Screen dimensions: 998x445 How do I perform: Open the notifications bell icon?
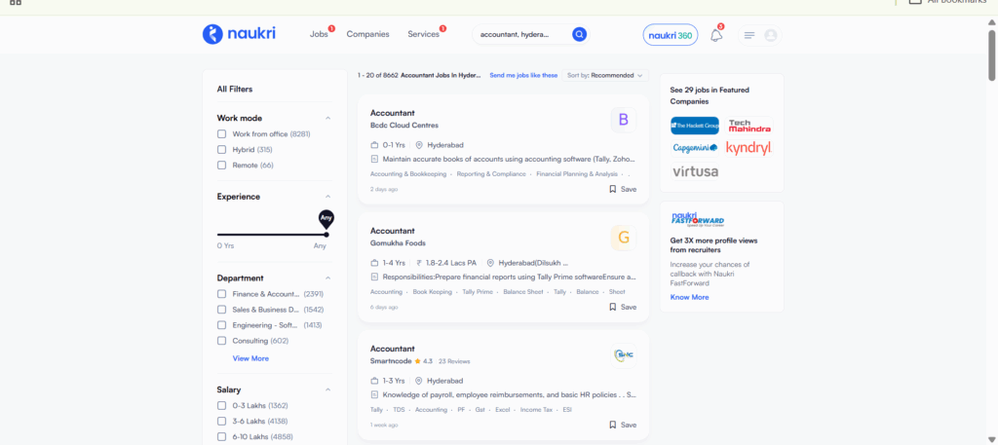716,35
